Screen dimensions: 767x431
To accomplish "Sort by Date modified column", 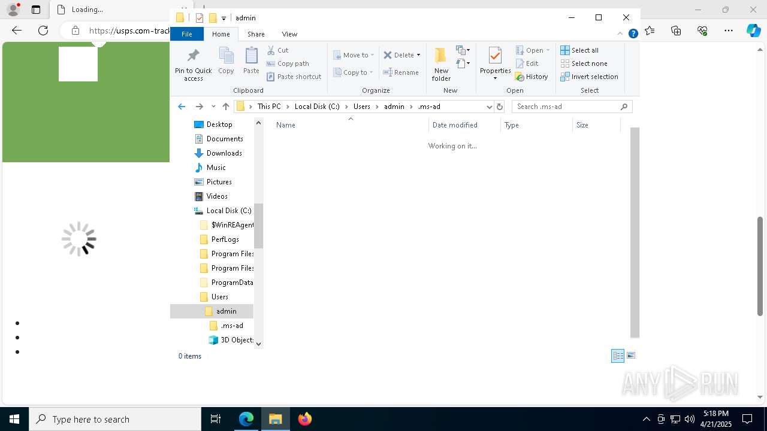I will [x=464, y=125].
